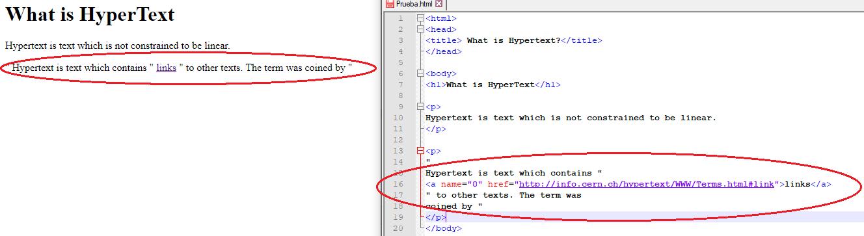
Task: Click the code line "to other texts. The term was"
Action: click(504, 195)
